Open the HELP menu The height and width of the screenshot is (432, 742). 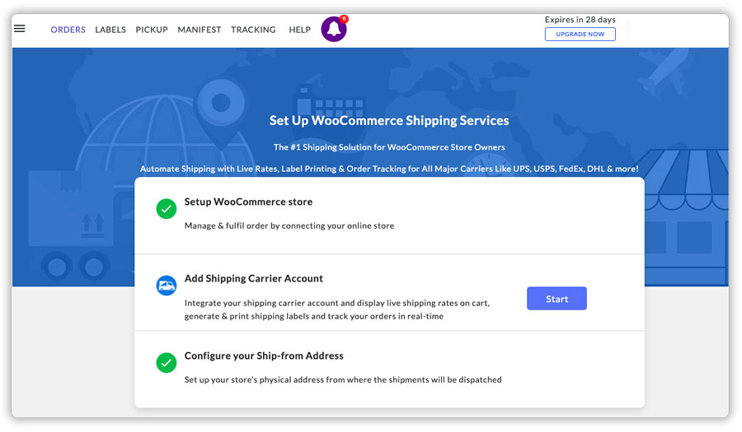pos(299,30)
